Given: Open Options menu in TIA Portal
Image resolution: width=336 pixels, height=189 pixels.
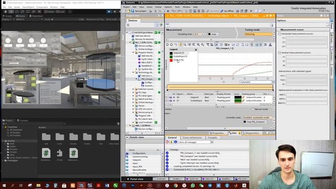Looking at the screenshot, I should pos(168,7).
